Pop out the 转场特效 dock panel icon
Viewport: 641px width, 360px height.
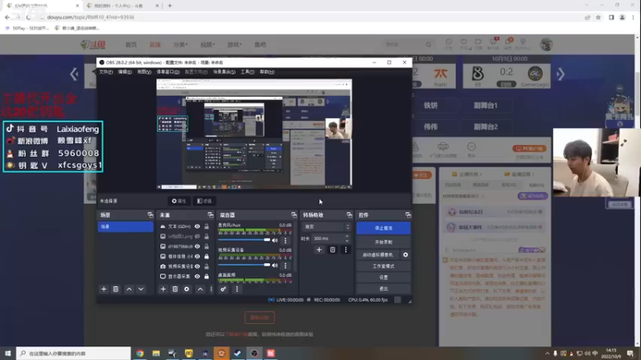point(349,214)
